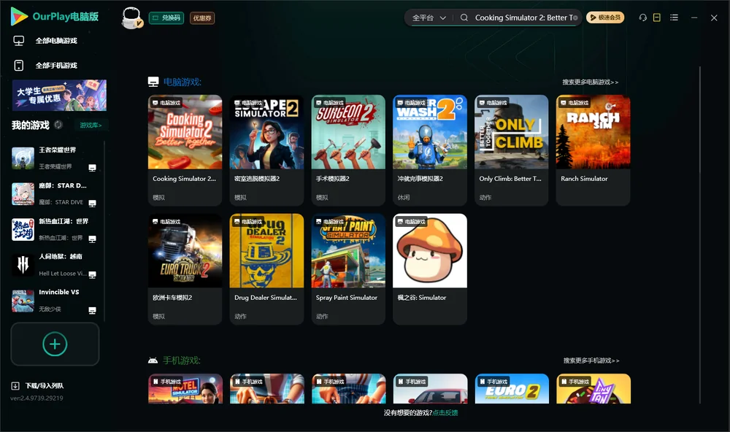This screenshot has height=432, width=730.
Task: Focus the Cooking Simulator 2 search field
Action: tap(523, 18)
